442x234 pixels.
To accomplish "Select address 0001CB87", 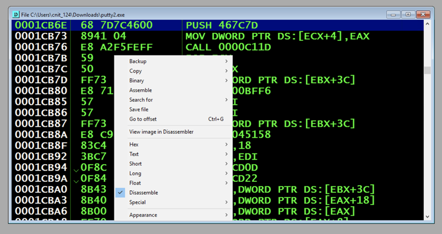I will (41, 124).
